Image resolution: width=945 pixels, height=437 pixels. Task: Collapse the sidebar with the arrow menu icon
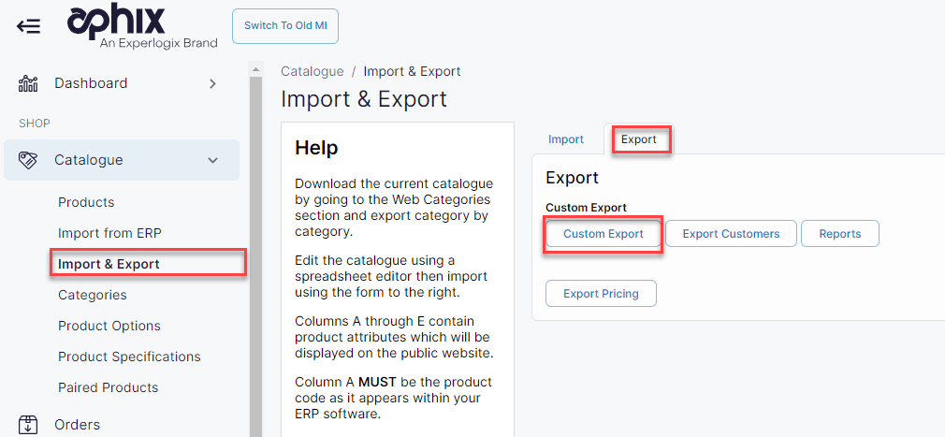point(28,25)
